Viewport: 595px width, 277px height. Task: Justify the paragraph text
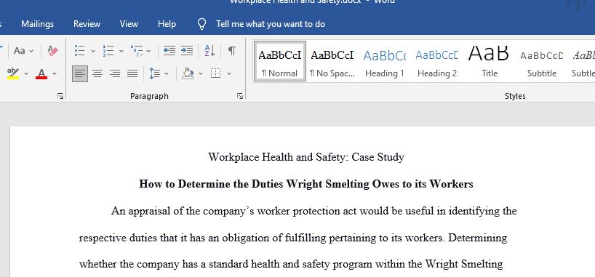click(132, 73)
